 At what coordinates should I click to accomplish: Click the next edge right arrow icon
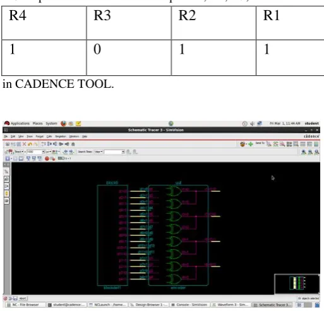coord(71,152)
